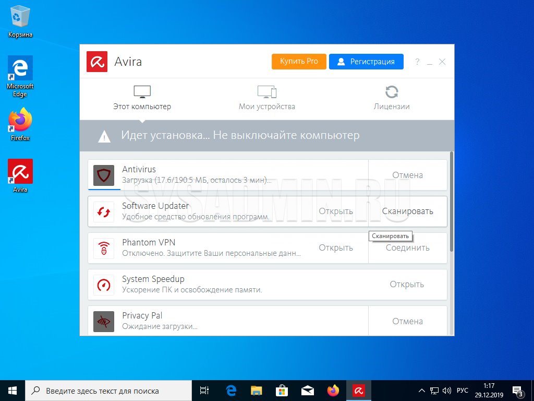Click the Phantom VPN lock icon
The width and height of the screenshot is (534, 401).
pos(103,249)
